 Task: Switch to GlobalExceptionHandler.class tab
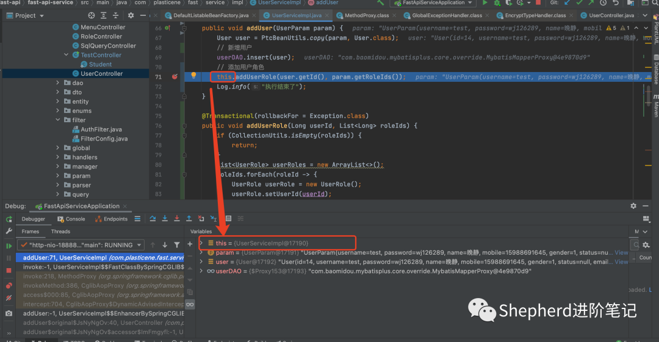[x=447, y=15]
